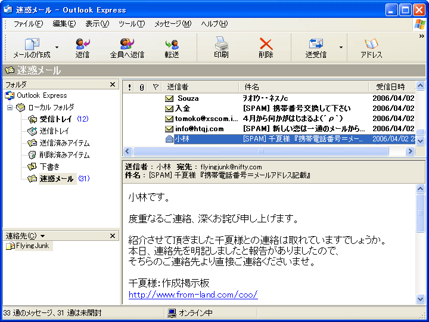
Task: Click the message list horizontal scrollbar thumb
Action: tap(261, 151)
